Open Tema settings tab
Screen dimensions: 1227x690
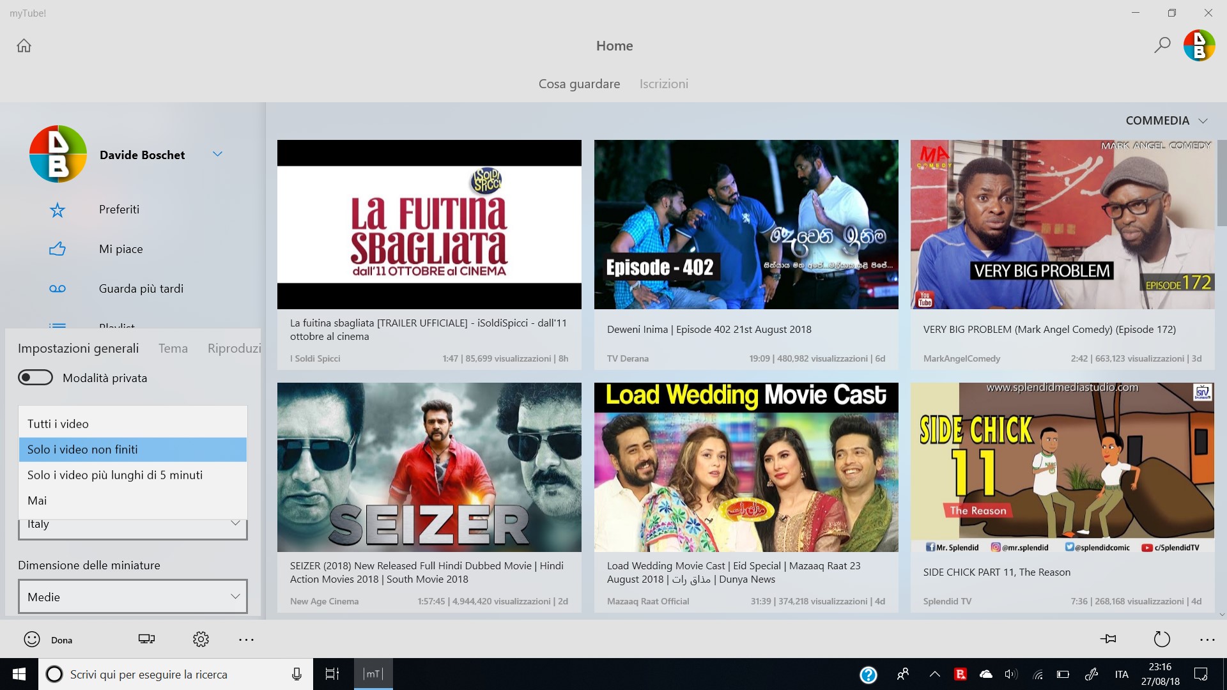click(173, 348)
